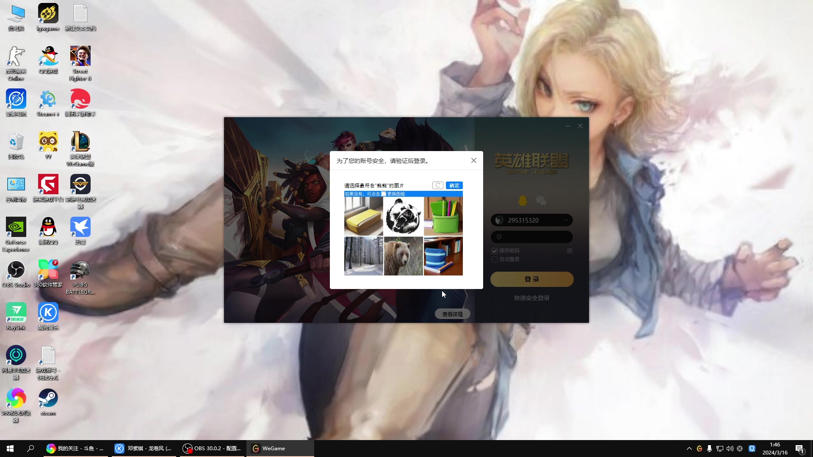The height and width of the screenshot is (457, 813).
Task: Show hidden system tray icons
Action: [x=689, y=449]
